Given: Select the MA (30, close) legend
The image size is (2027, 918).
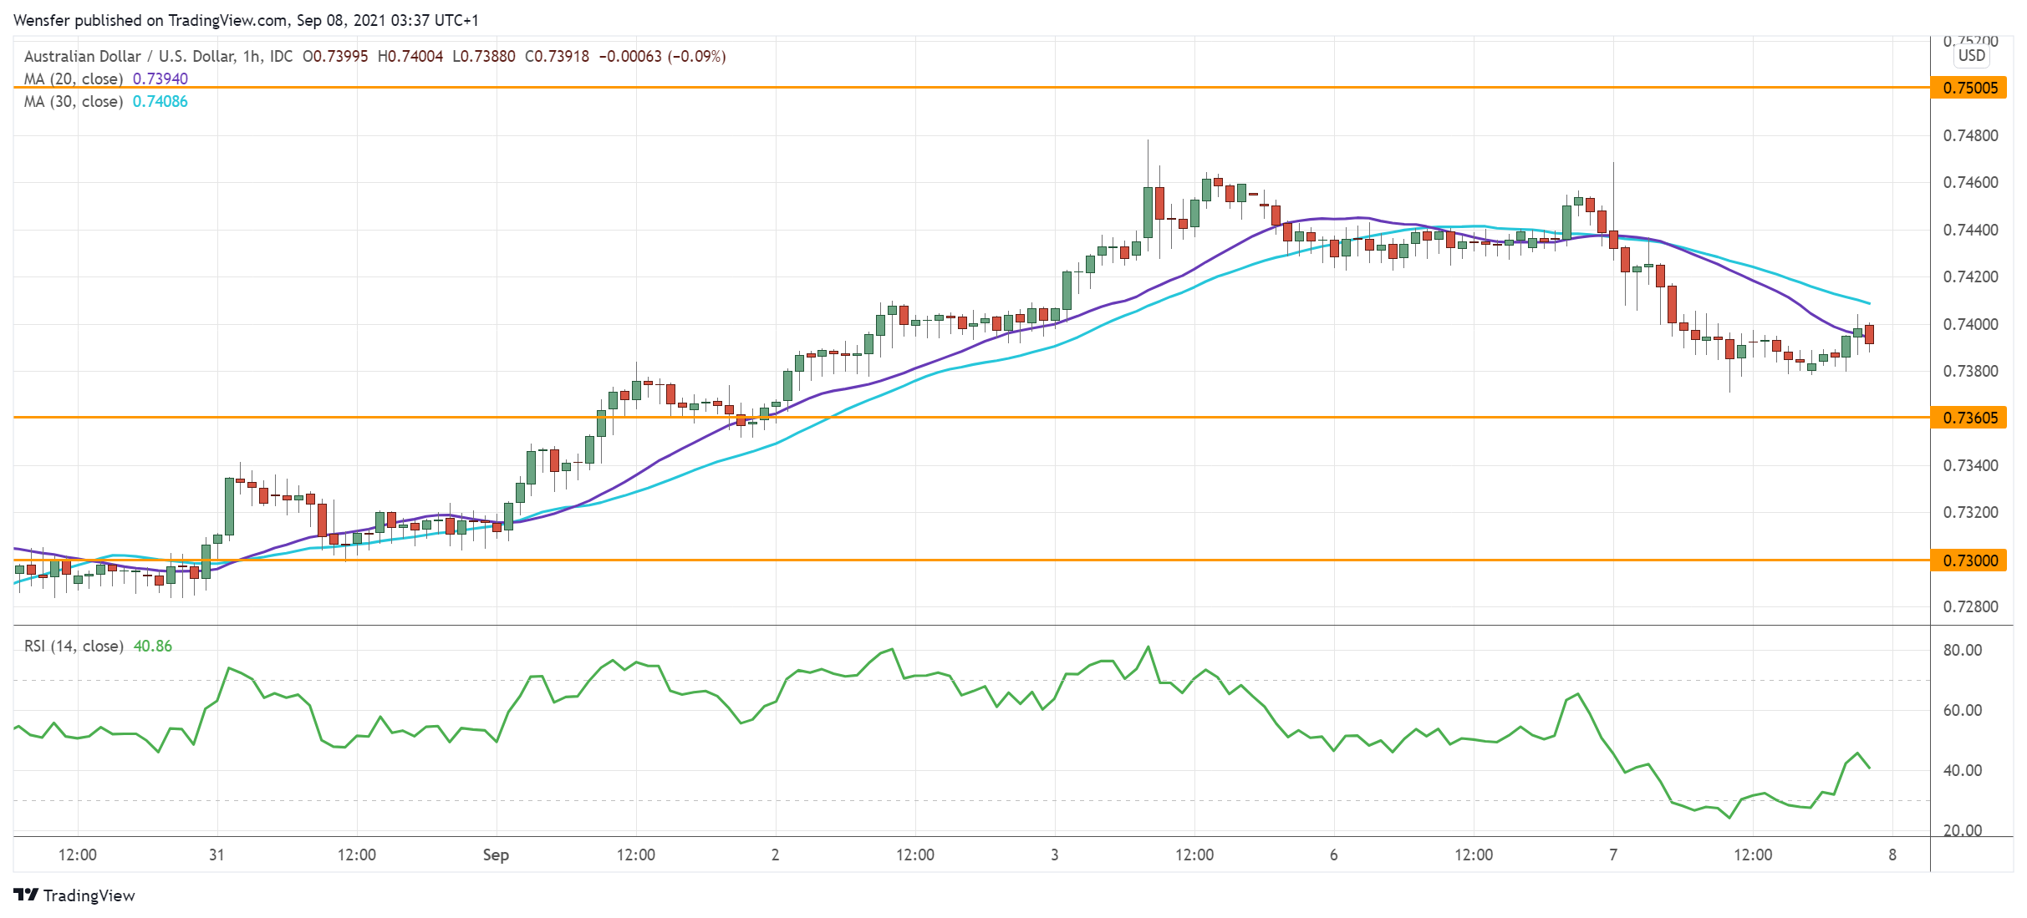Looking at the screenshot, I should [x=74, y=101].
